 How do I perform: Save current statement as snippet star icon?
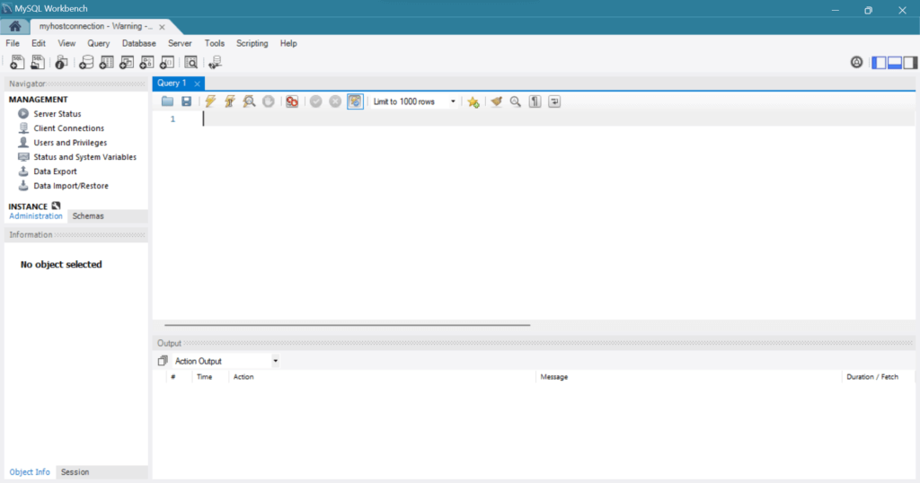[473, 101]
